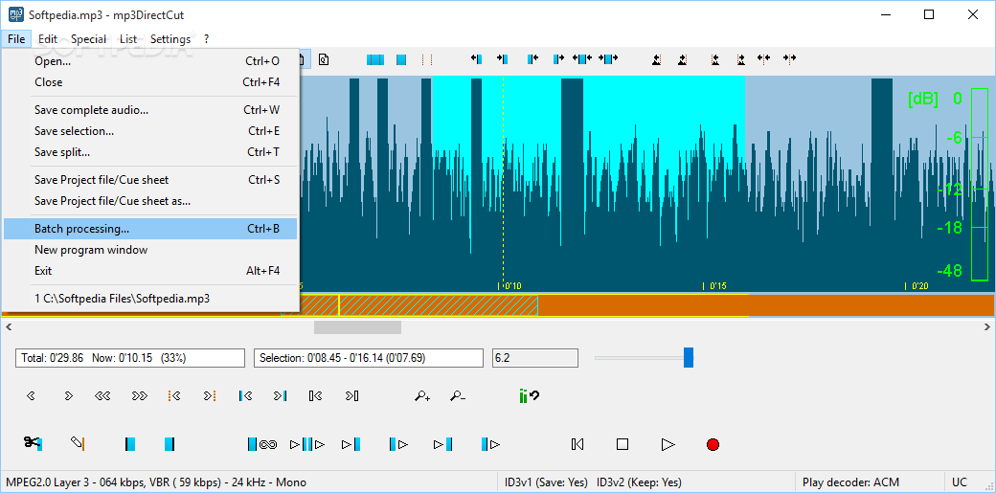Screen dimensions: 996x493
Task: Click the last dotted-line arrows icon in top toolbar
Action: point(789,59)
